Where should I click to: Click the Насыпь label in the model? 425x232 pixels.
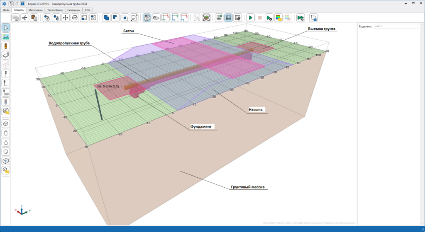pos(256,110)
